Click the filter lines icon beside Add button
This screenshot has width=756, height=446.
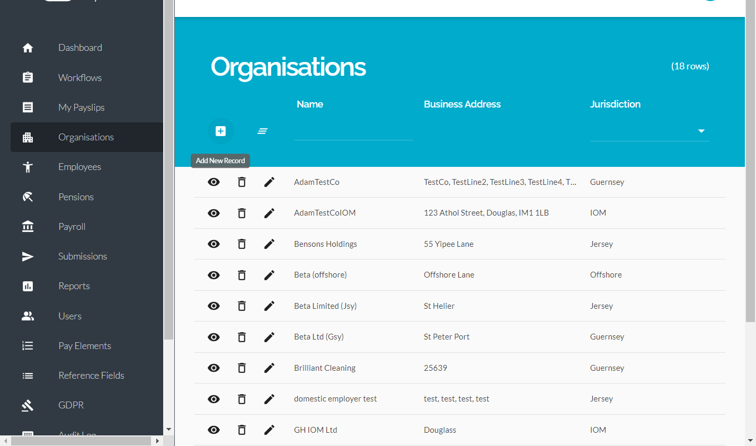tap(262, 131)
